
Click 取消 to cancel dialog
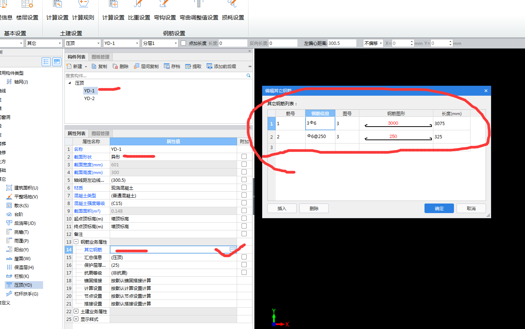coord(471,208)
